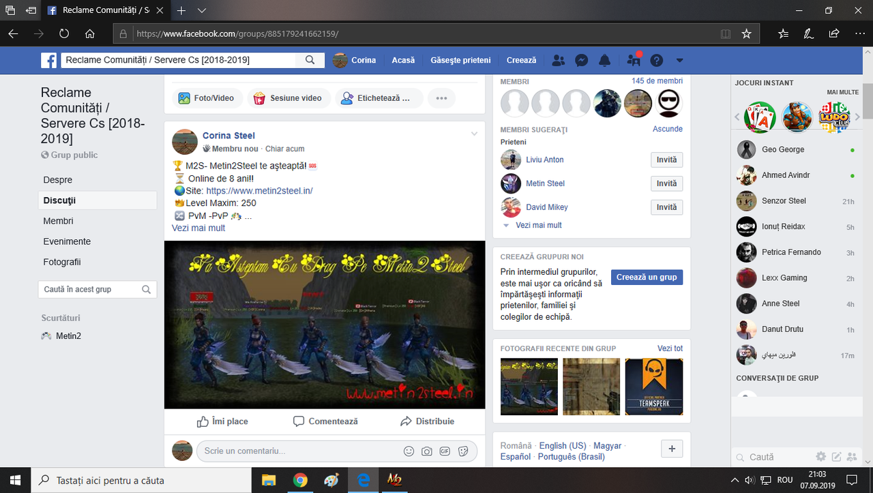Start a new message from chat sidebar

[835, 457]
